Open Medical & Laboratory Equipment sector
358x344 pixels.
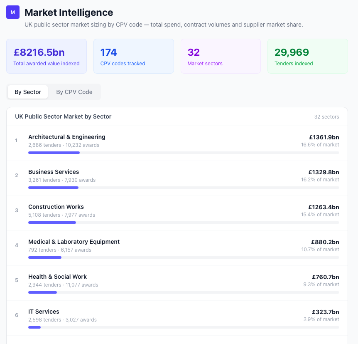[x=74, y=242]
